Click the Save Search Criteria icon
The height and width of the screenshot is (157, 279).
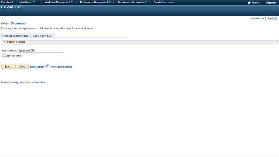pyautogui.click(x=47, y=66)
